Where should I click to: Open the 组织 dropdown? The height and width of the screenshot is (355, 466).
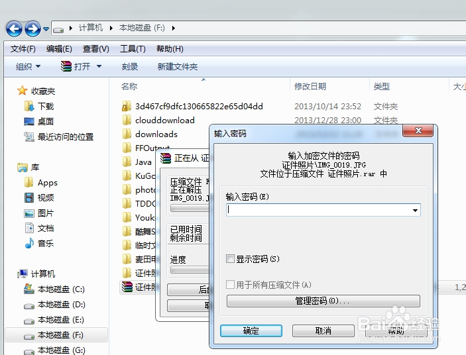[x=28, y=66]
